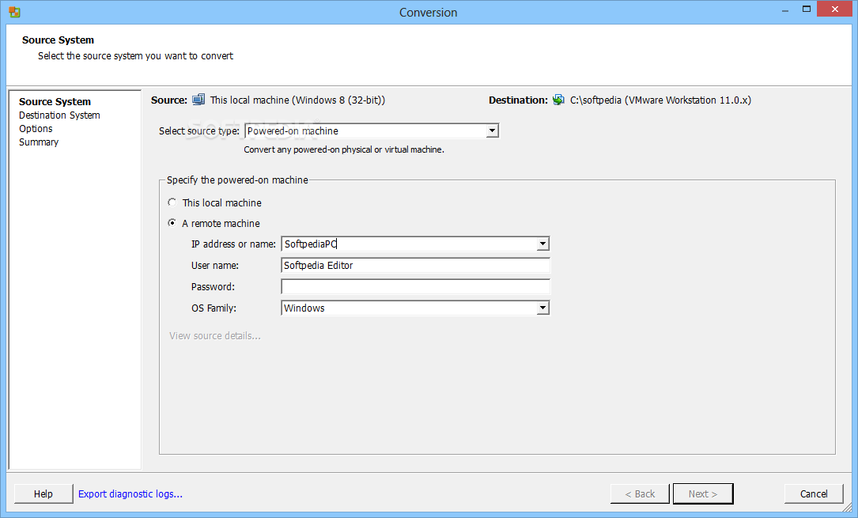Click the Back button
Image resolution: width=858 pixels, height=518 pixels.
(640, 494)
